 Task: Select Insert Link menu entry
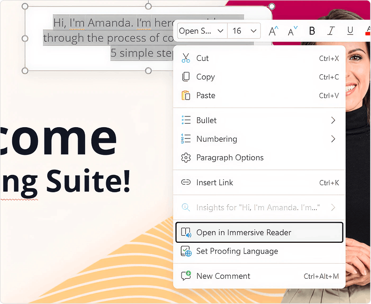(x=259, y=182)
